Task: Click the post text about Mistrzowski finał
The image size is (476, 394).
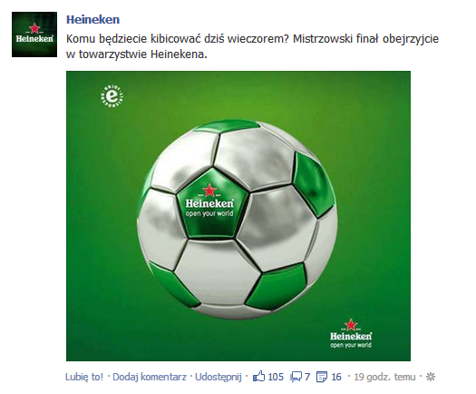Action: coord(252,46)
